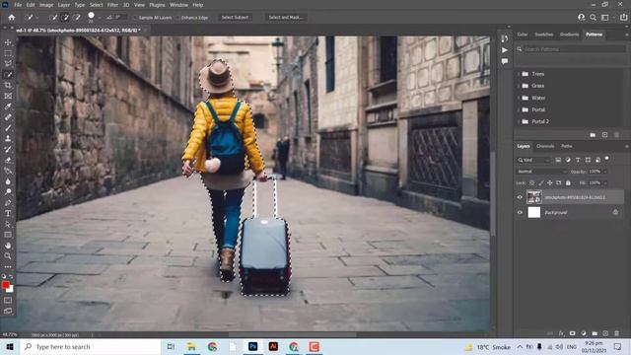Toggle lock transparent pixels
This screenshot has height=355, width=631.
coord(532,182)
